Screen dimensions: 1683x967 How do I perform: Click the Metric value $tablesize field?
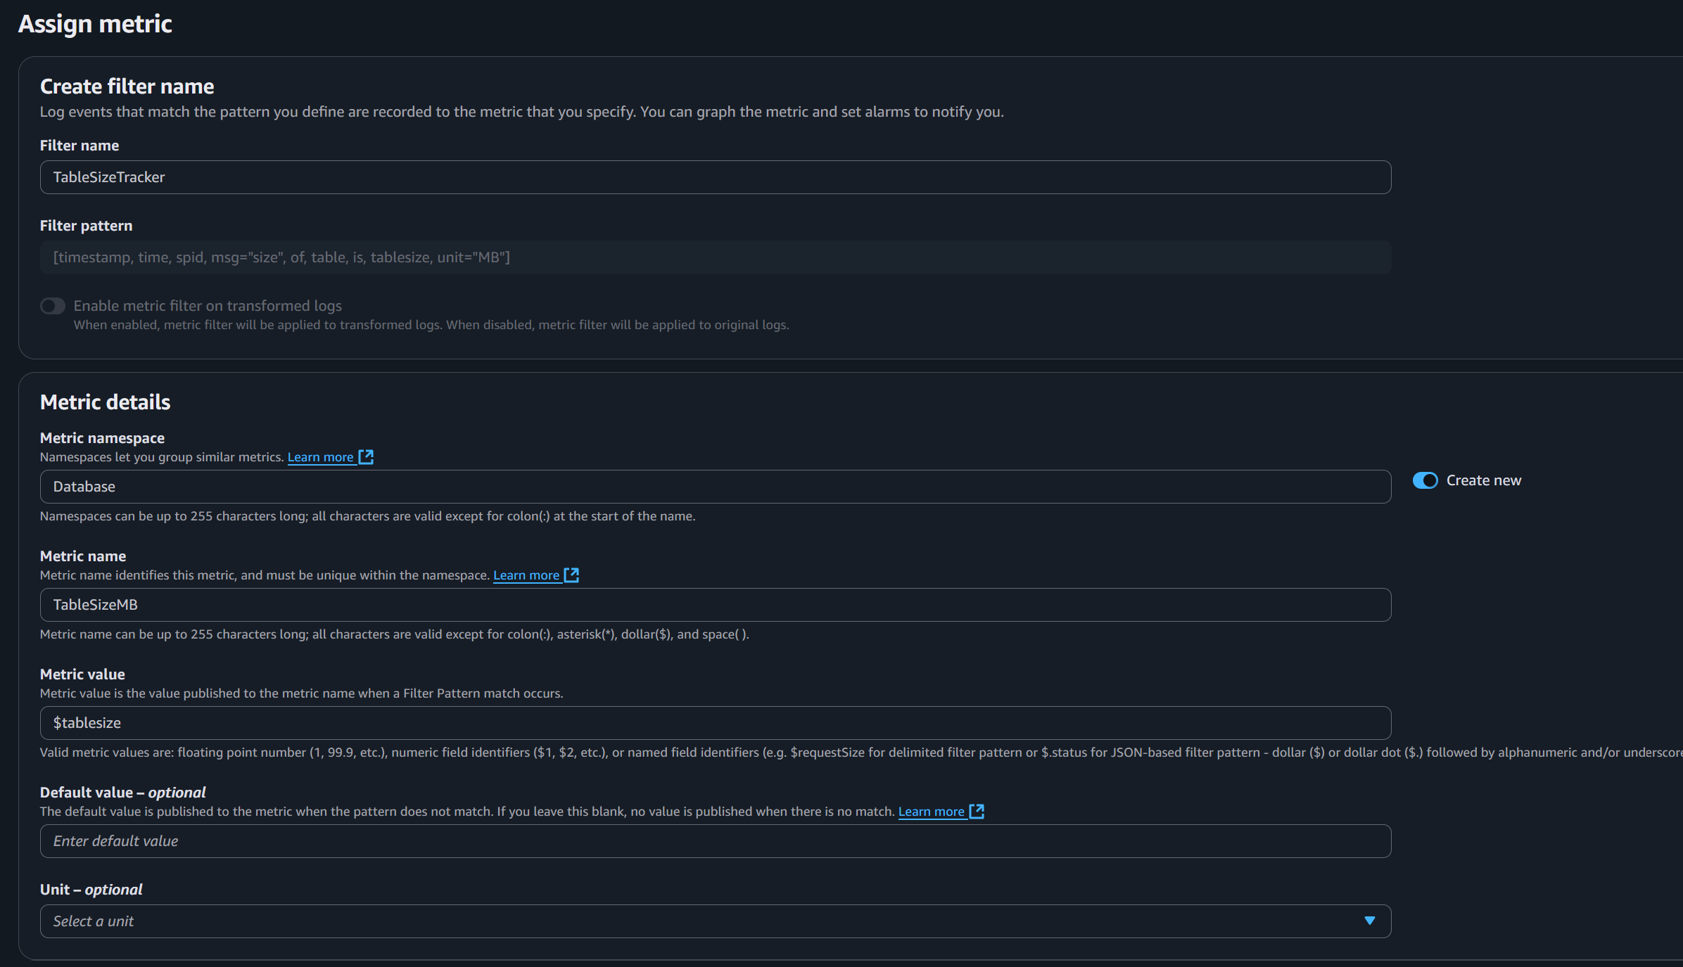click(x=715, y=723)
